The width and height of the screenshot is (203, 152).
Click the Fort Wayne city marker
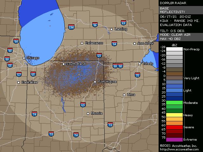(95, 82)
